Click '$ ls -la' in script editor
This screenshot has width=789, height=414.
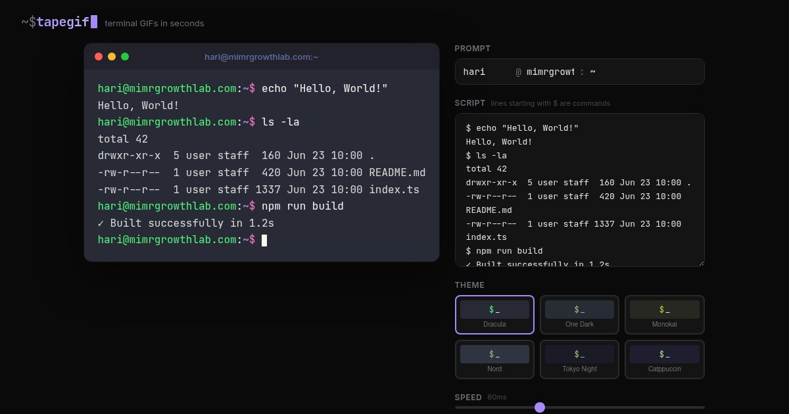487,155
